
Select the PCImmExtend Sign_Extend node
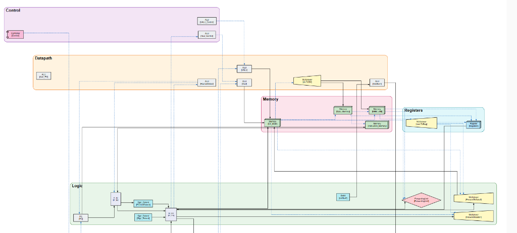pyautogui.click(x=143, y=203)
